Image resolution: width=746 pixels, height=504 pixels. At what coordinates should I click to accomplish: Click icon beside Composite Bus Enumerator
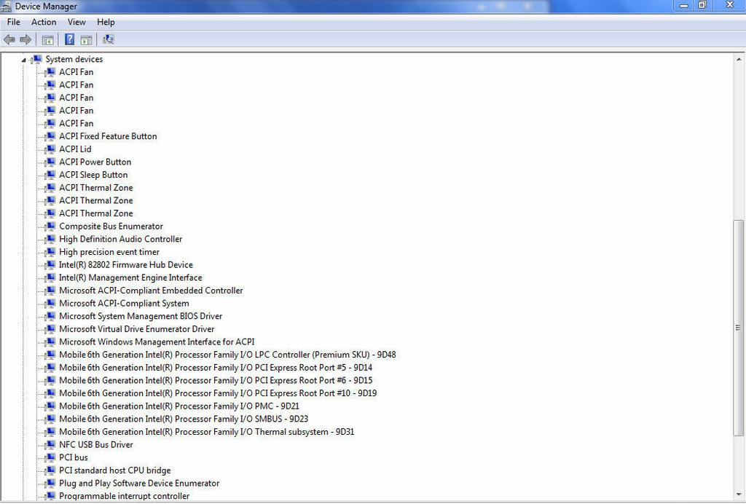click(x=50, y=227)
